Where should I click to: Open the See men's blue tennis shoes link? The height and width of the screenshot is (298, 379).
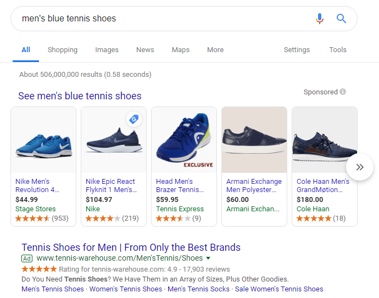(80, 96)
